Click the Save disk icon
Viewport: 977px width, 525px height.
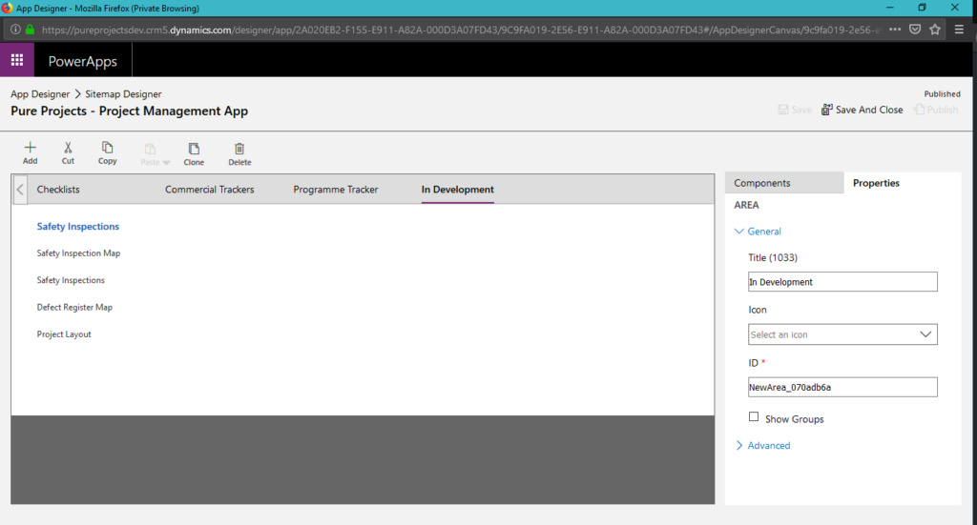(x=783, y=110)
